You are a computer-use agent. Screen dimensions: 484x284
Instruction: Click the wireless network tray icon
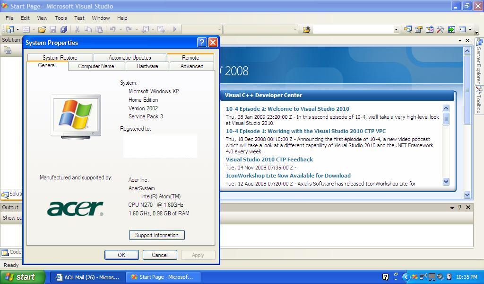pos(423,276)
